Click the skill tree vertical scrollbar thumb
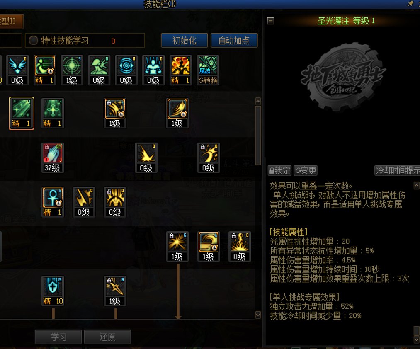Viewport: 420px width, 349px height. pos(258,135)
